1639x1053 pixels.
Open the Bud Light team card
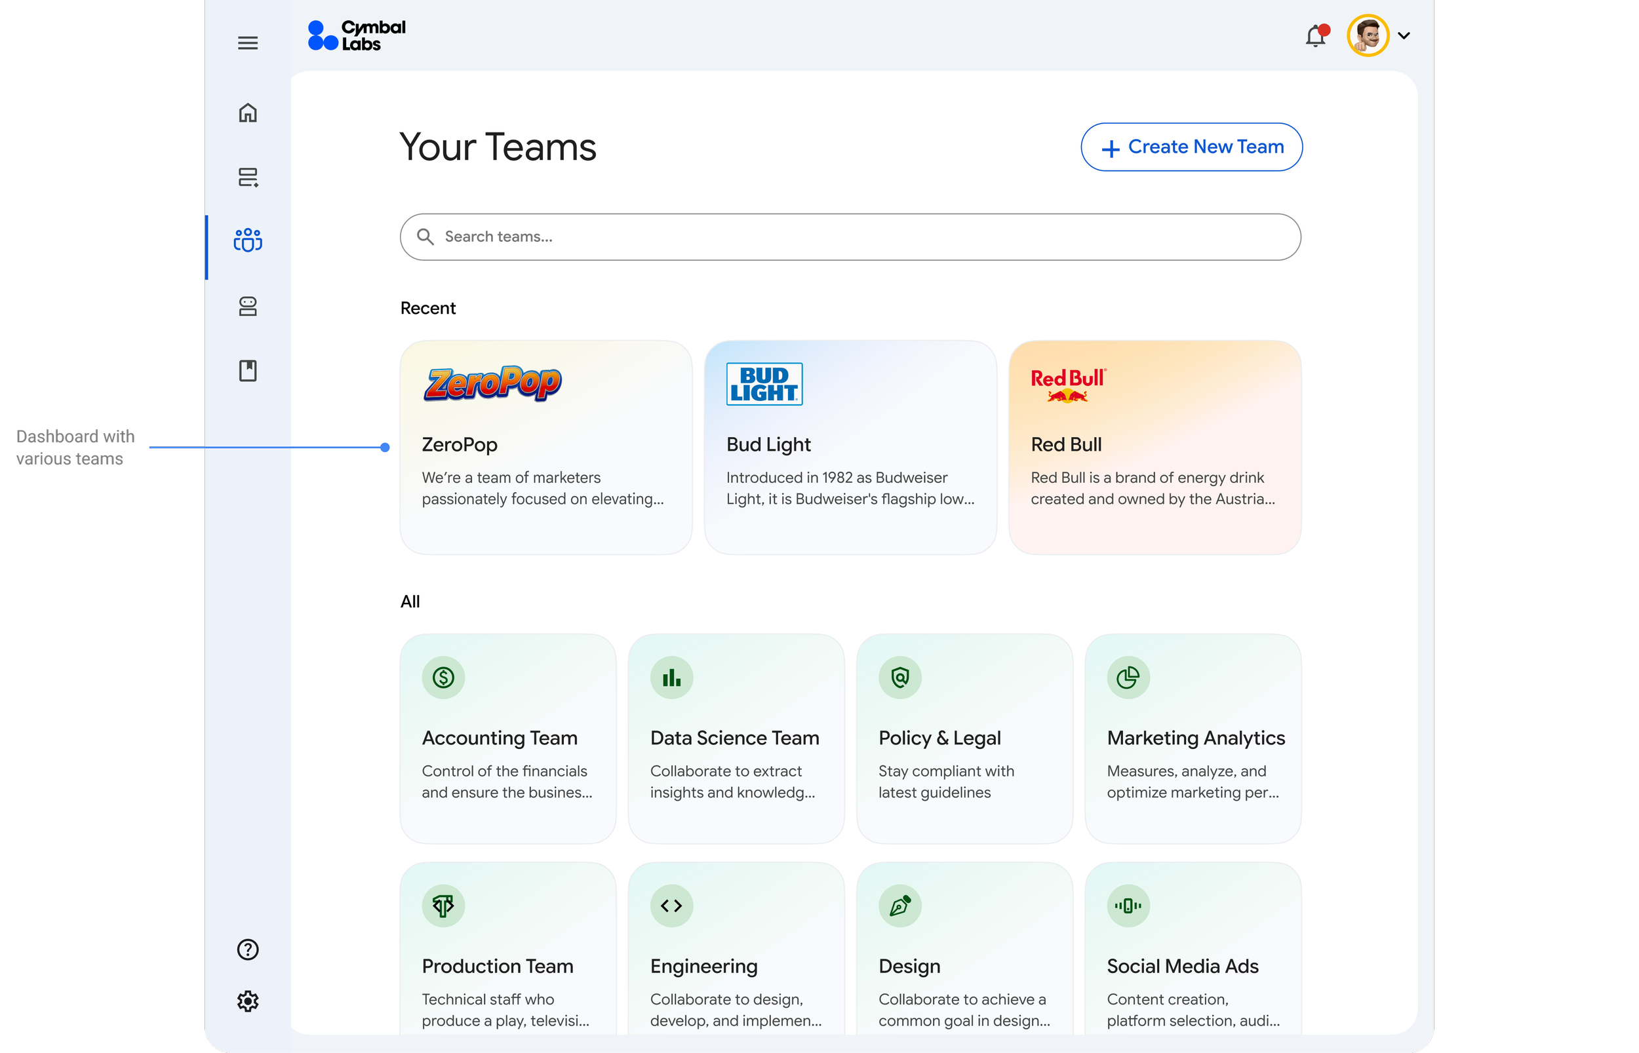coord(850,447)
